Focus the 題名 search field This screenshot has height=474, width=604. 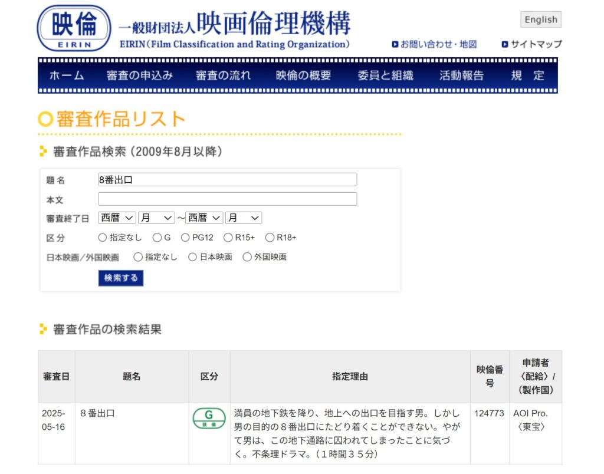point(228,179)
